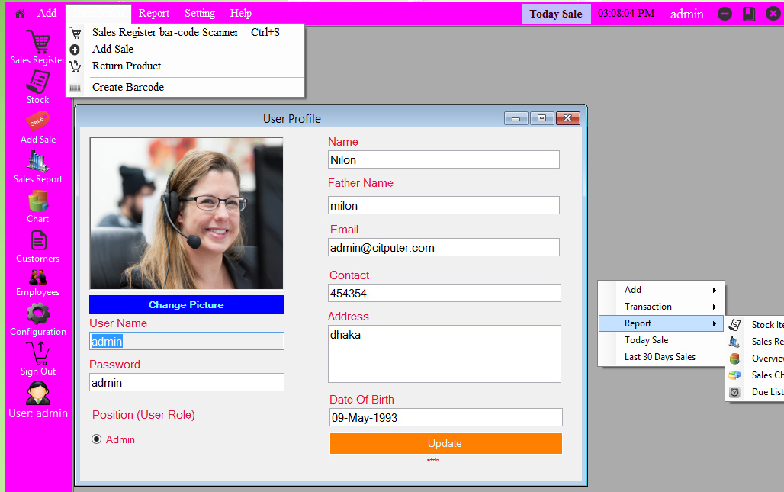Viewport: 784px width, 492px height.
Task: Click the Update button
Action: tap(445, 443)
